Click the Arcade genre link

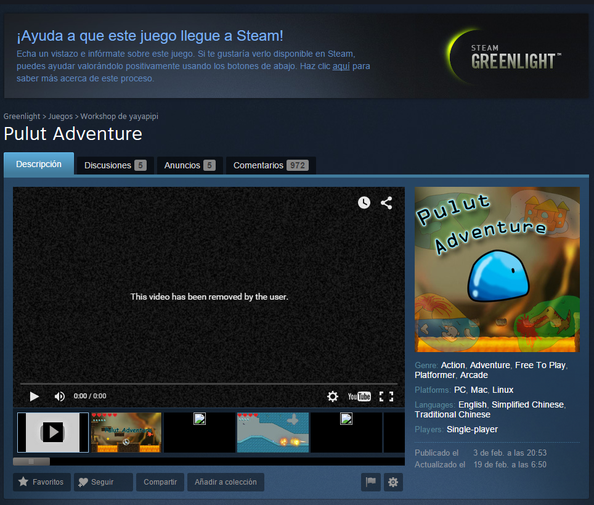(x=474, y=375)
